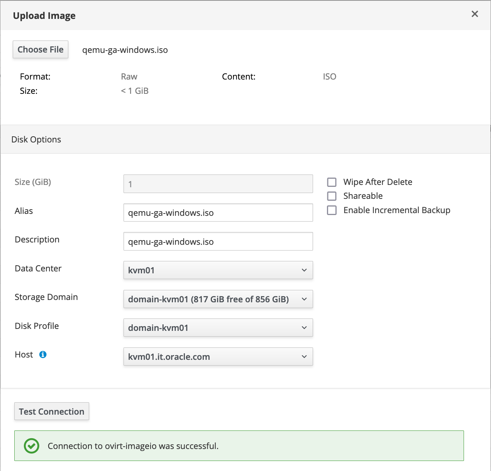Click the Format Raw label
Image resolution: width=491 pixels, height=471 pixels.
pyautogui.click(x=129, y=76)
